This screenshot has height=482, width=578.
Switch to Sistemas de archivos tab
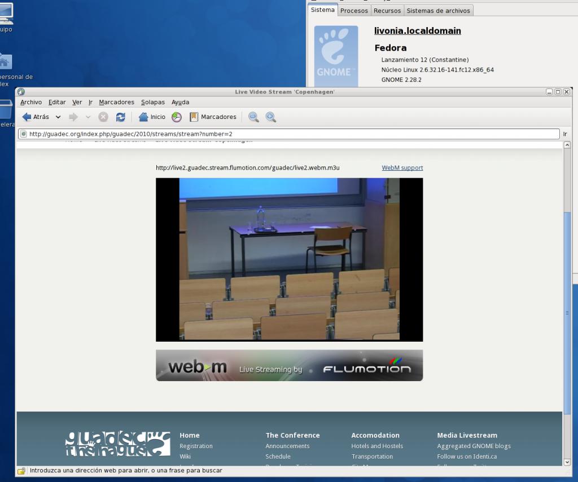(x=438, y=11)
